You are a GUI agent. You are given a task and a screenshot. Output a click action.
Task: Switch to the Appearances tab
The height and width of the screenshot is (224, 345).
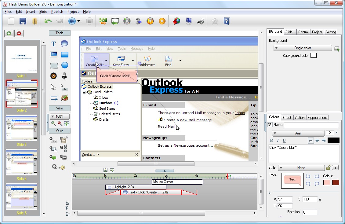[x=318, y=118]
